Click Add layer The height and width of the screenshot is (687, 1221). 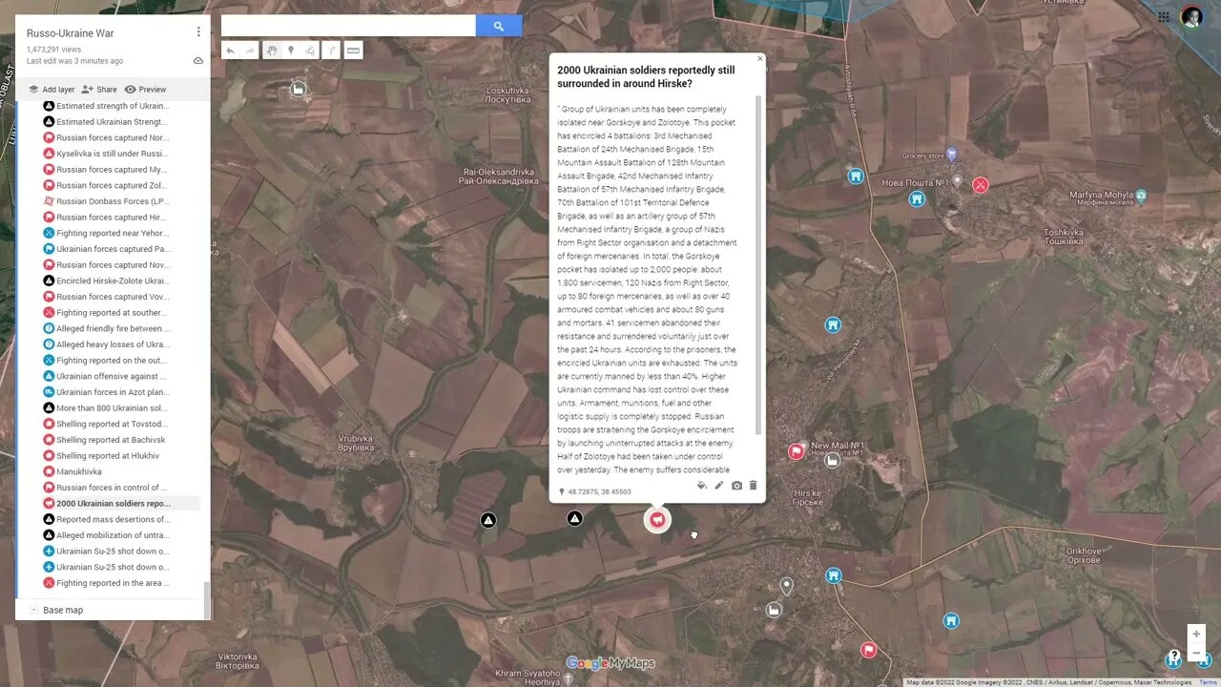(x=51, y=90)
